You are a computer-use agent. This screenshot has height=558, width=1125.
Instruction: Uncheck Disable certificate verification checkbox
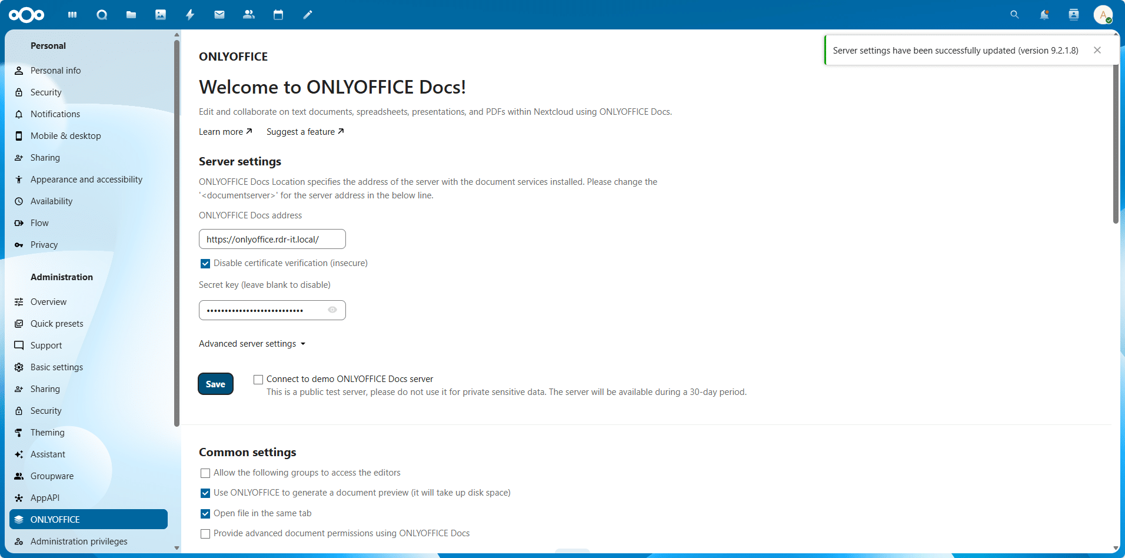pos(205,264)
